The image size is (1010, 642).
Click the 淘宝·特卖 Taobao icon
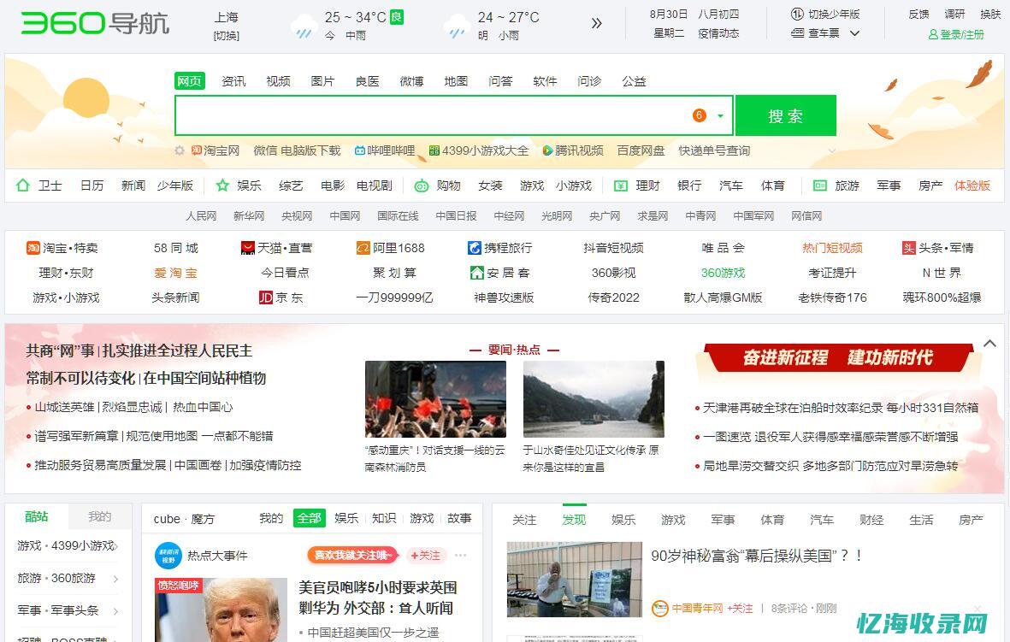coord(32,248)
